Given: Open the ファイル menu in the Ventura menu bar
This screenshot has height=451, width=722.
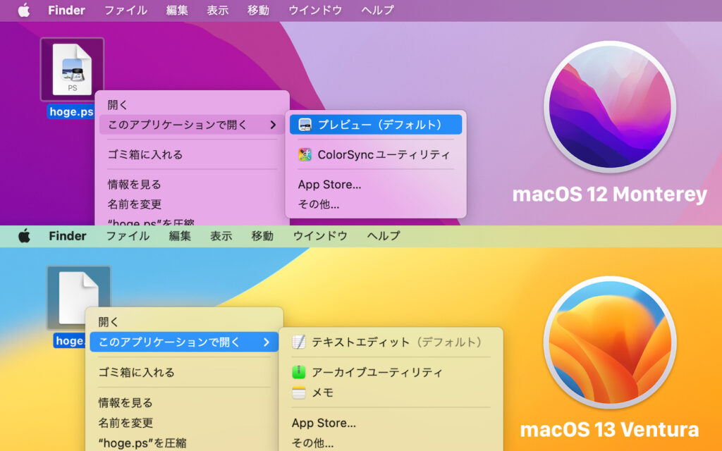Looking at the screenshot, I should [127, 235].
